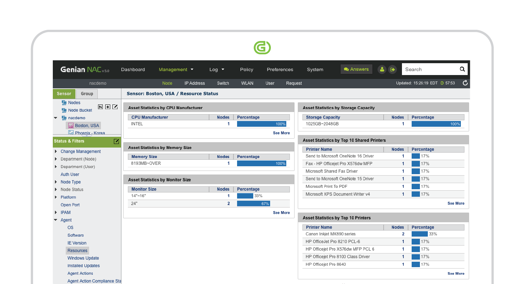Select OS under Agent

pos(70,228)
